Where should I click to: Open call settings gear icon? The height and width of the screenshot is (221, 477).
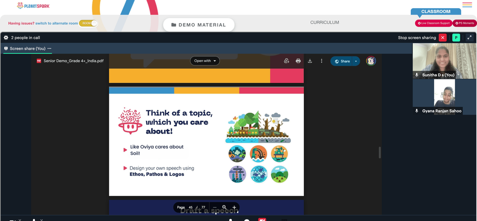click(x=6, y=38)
